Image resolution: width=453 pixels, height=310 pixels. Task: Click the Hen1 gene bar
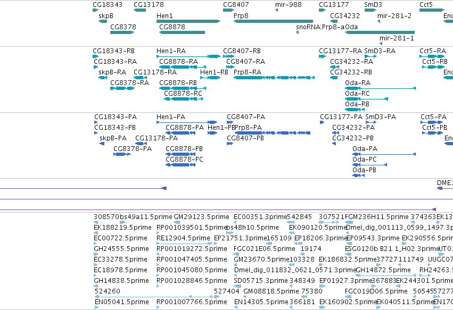188,21
